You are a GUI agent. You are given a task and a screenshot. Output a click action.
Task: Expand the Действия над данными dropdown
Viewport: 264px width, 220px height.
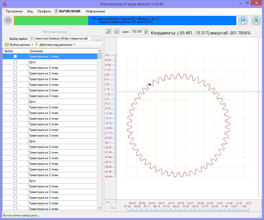click(x=55, y=45)
